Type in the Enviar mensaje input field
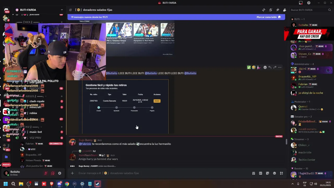This screenshot has height=188, width=334. click(x=162, y=173)
